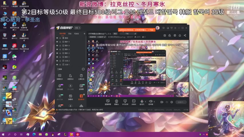The height and width of the screenshot is (137, 244).
Task: Open the 主播任务 tool in the toolbox
Action: click(81, 77)
